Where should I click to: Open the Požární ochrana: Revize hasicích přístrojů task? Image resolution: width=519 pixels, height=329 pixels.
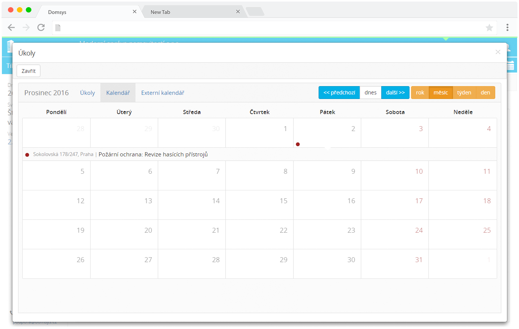click(x=153, y=154)
